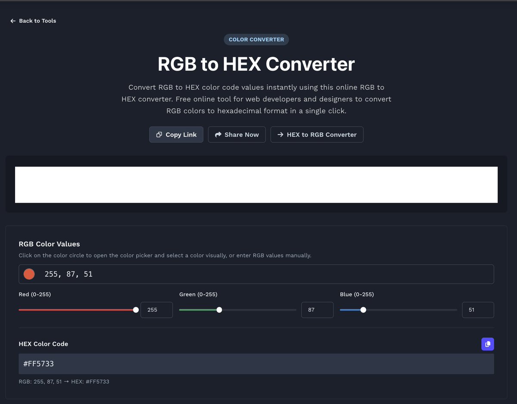Click the RGB text field showing 255, 87, 51
This screenshot has height=404, width=517.
tap(256, 274)
